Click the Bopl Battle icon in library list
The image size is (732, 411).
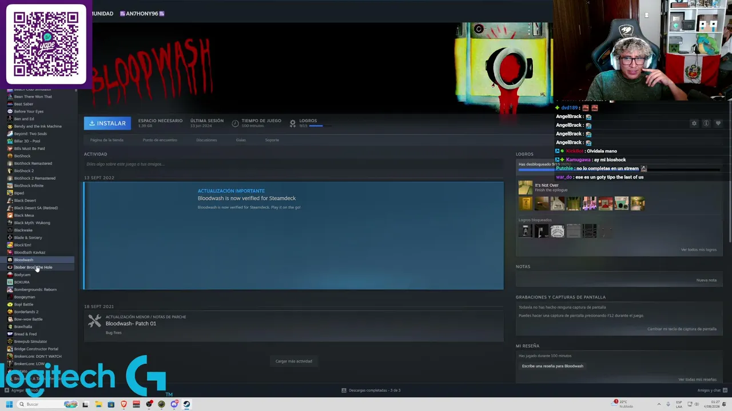(x=10, y=304)
